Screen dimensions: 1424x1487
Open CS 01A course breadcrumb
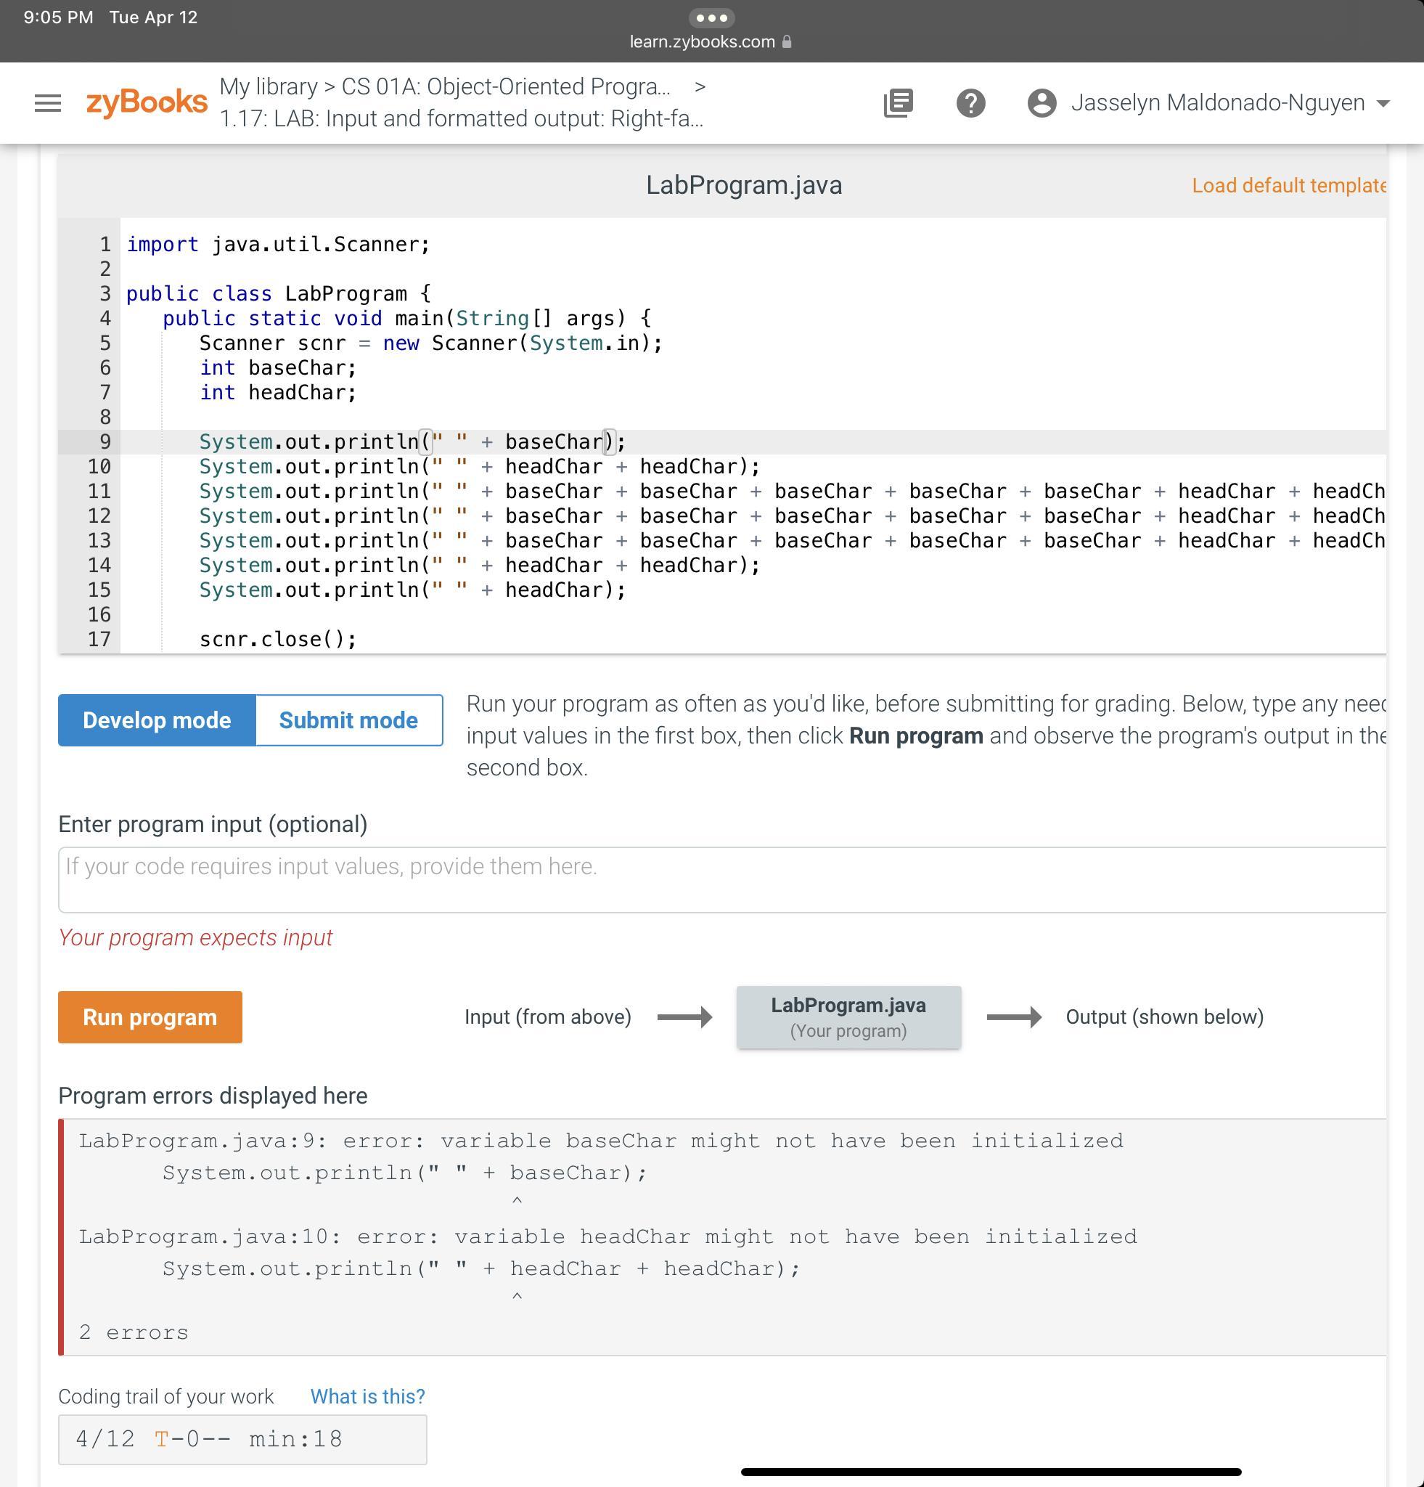(505, 86)
